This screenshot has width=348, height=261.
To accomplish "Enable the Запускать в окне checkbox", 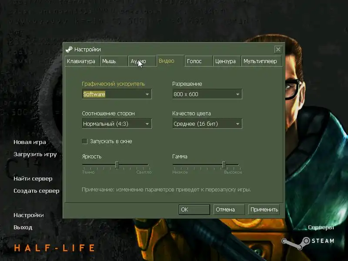I will pos(84,141).
